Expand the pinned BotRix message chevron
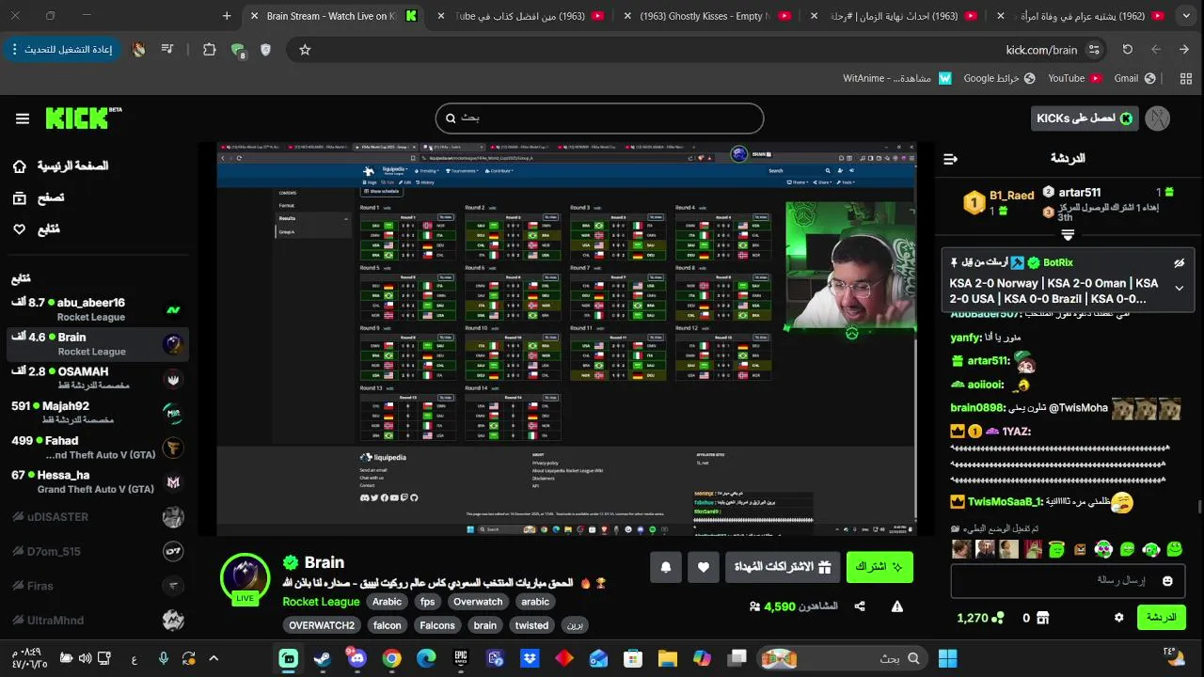This screenshot has width=1204, height=677. [x=1180, y=289]
